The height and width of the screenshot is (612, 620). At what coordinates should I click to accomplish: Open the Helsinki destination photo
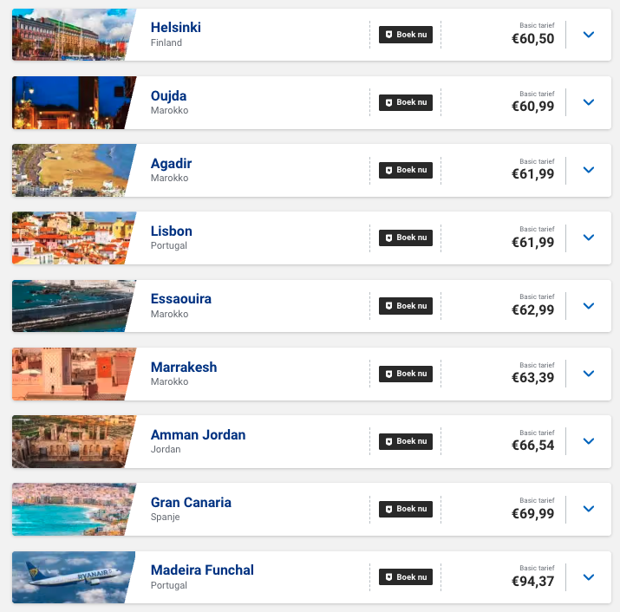click(x=71, y=35)
